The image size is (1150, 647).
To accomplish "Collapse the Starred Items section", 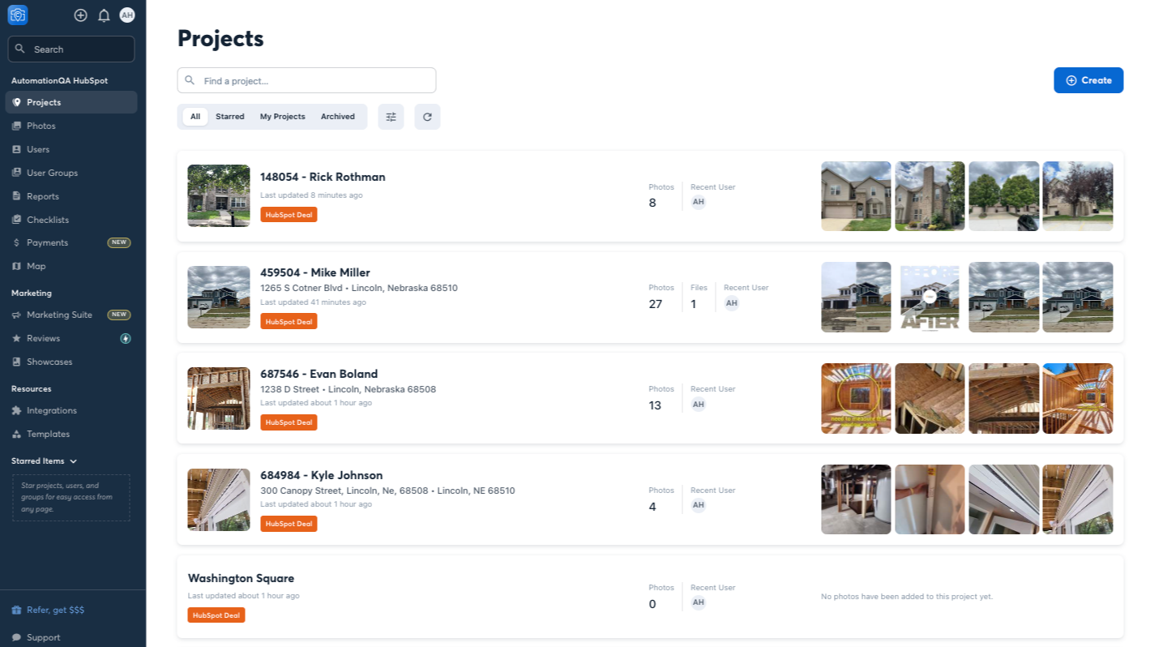I will coord(74,461).
